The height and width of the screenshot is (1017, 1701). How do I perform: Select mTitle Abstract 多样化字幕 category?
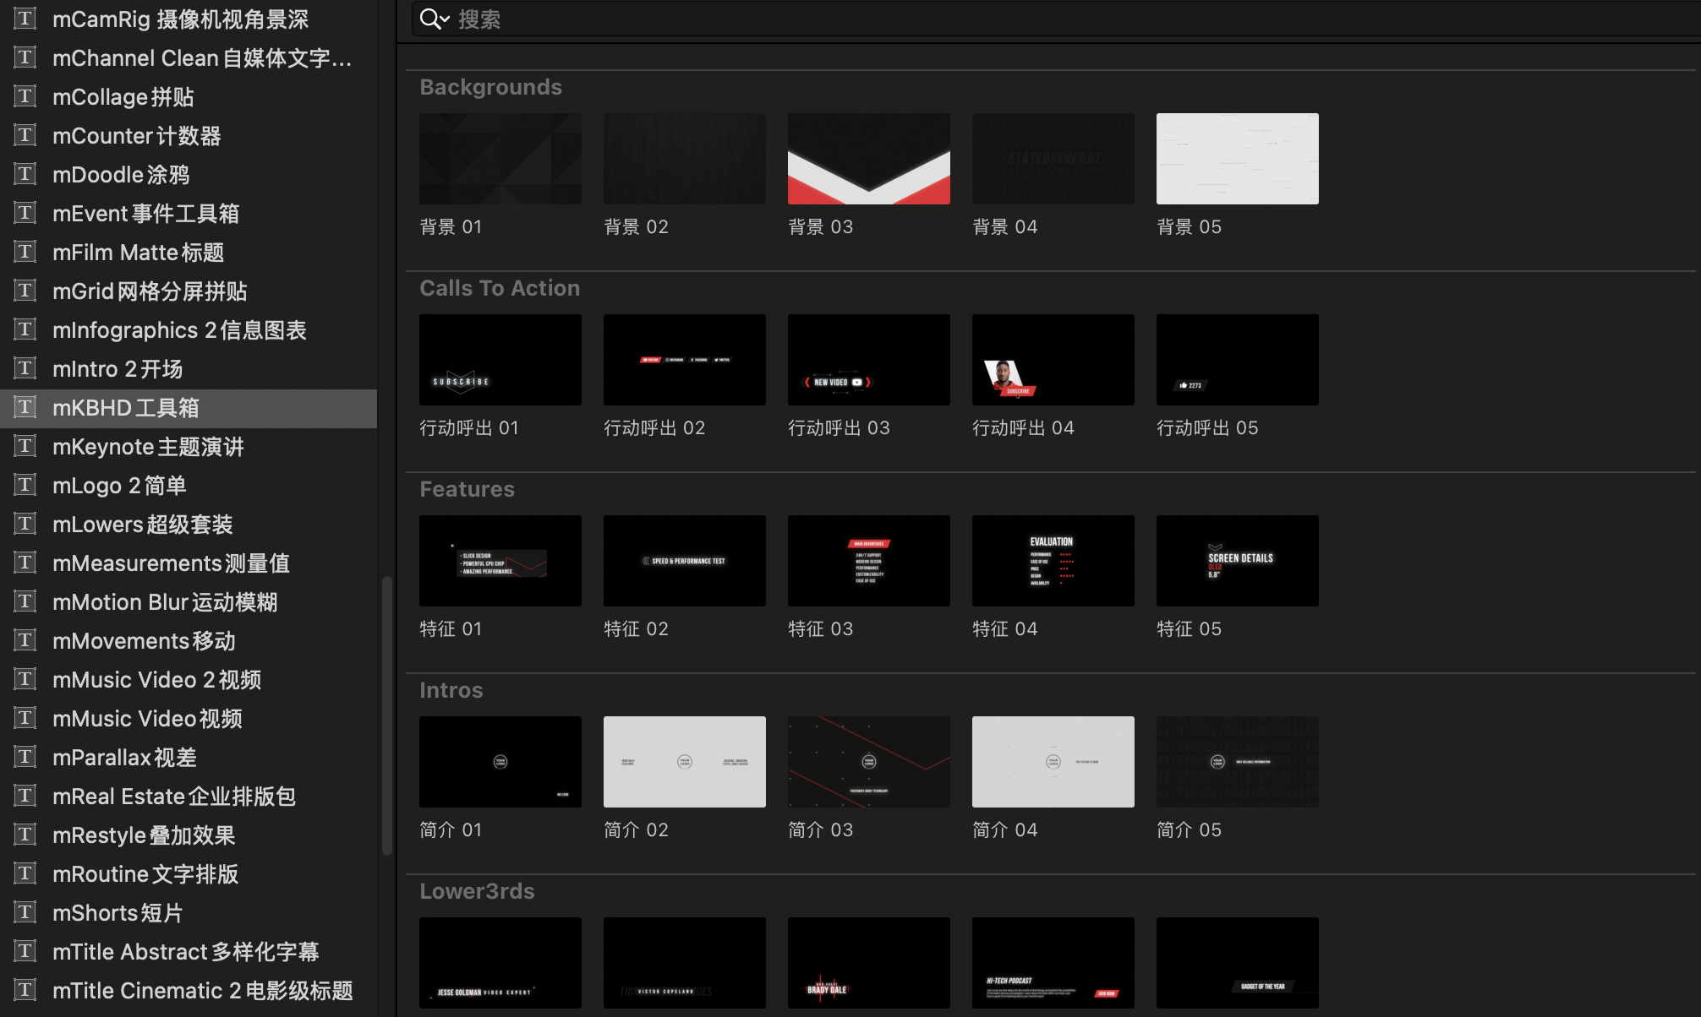(189, 951)
